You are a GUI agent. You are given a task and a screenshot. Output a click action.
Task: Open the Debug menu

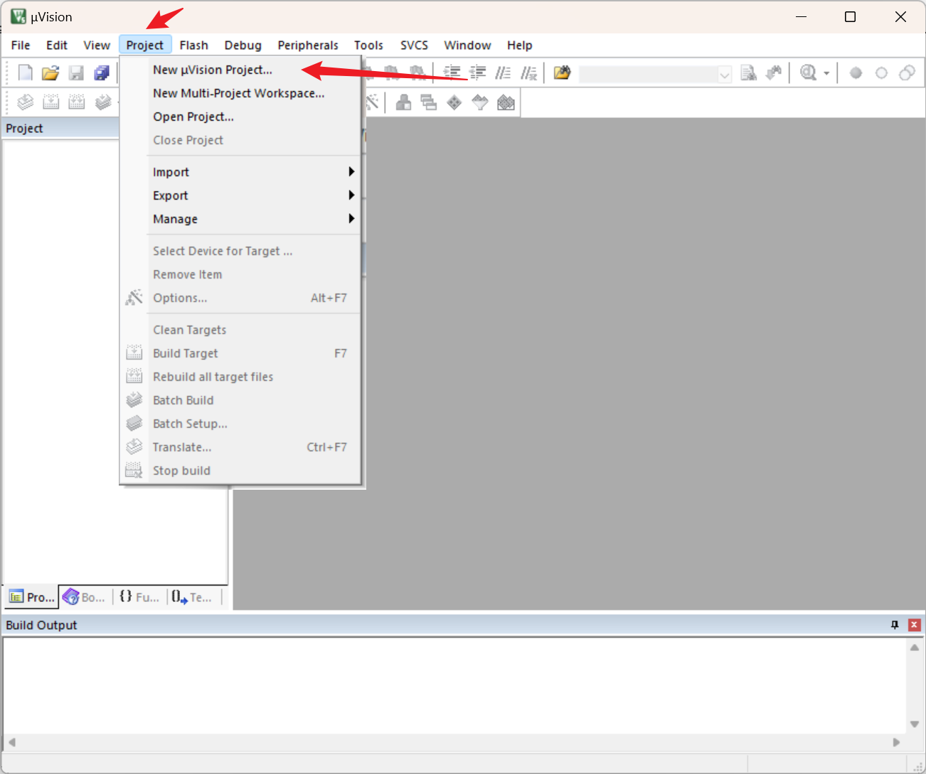[x=243, y=45]
